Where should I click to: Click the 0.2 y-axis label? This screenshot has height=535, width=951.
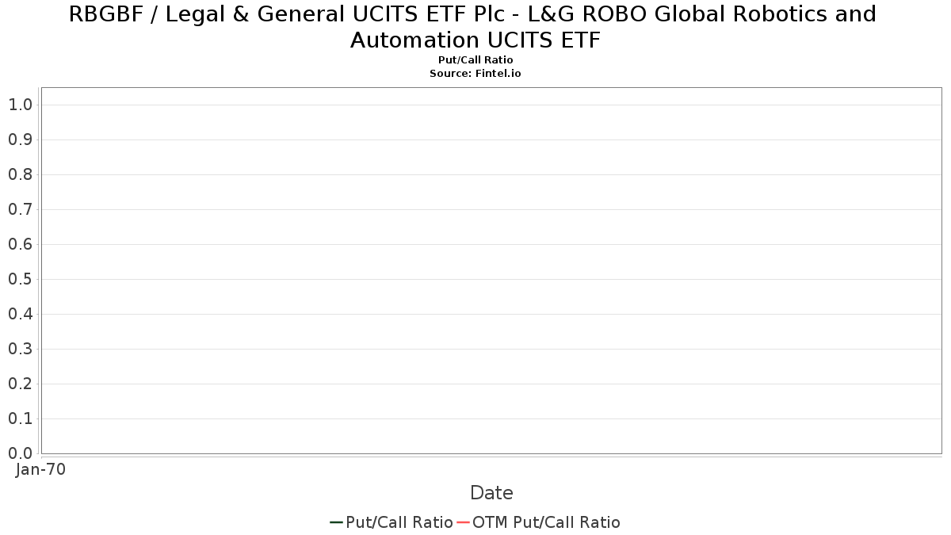click(x=21, y=384)
